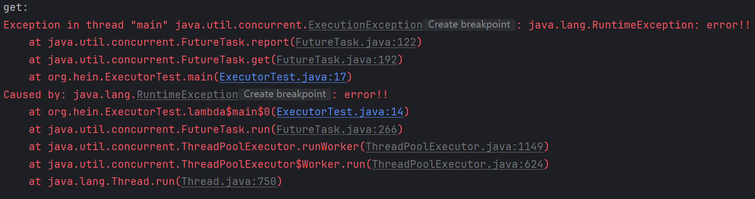The width and height of the screenshot is (755, 199).
Task: Jump to ExecutorTest.java:17 in the editor
Action: point(283,77)
